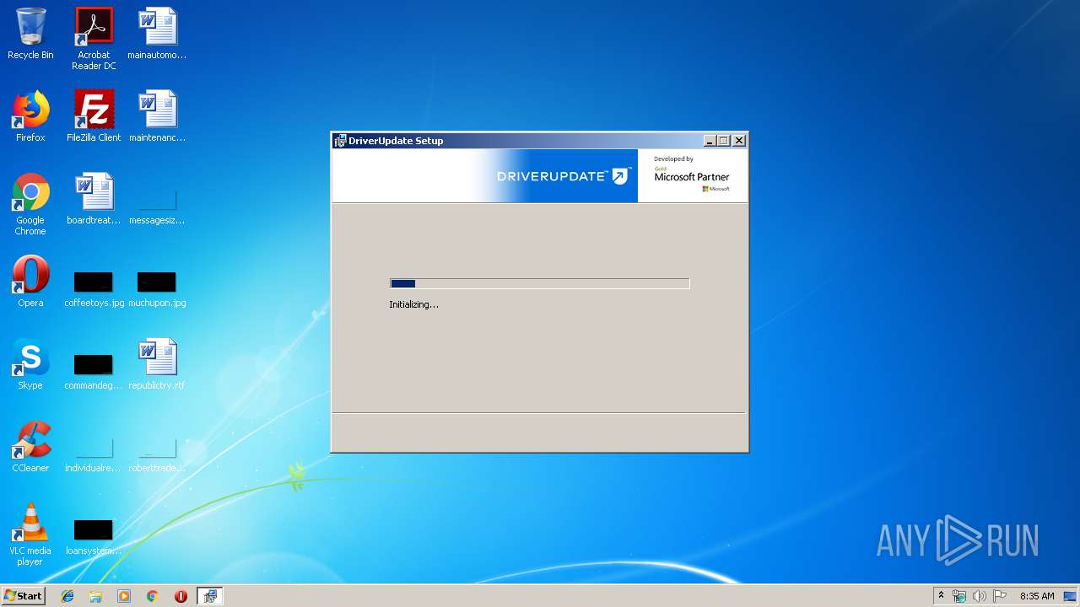Viewport: 1080px width, 607px height.
Task: Click the 8:35 AM system clock
Action: coord(1037,596)
